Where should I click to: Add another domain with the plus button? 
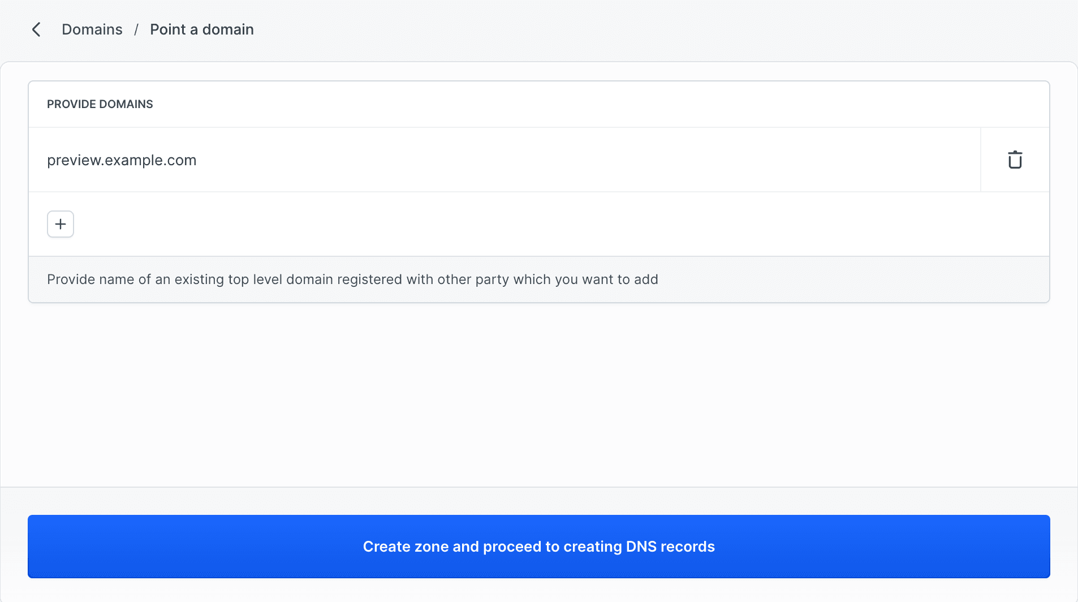click(61, 224)
